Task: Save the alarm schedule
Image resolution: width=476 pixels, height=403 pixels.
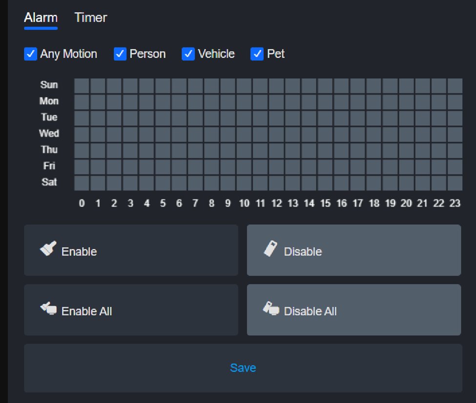Action: [x=243, y=368]
